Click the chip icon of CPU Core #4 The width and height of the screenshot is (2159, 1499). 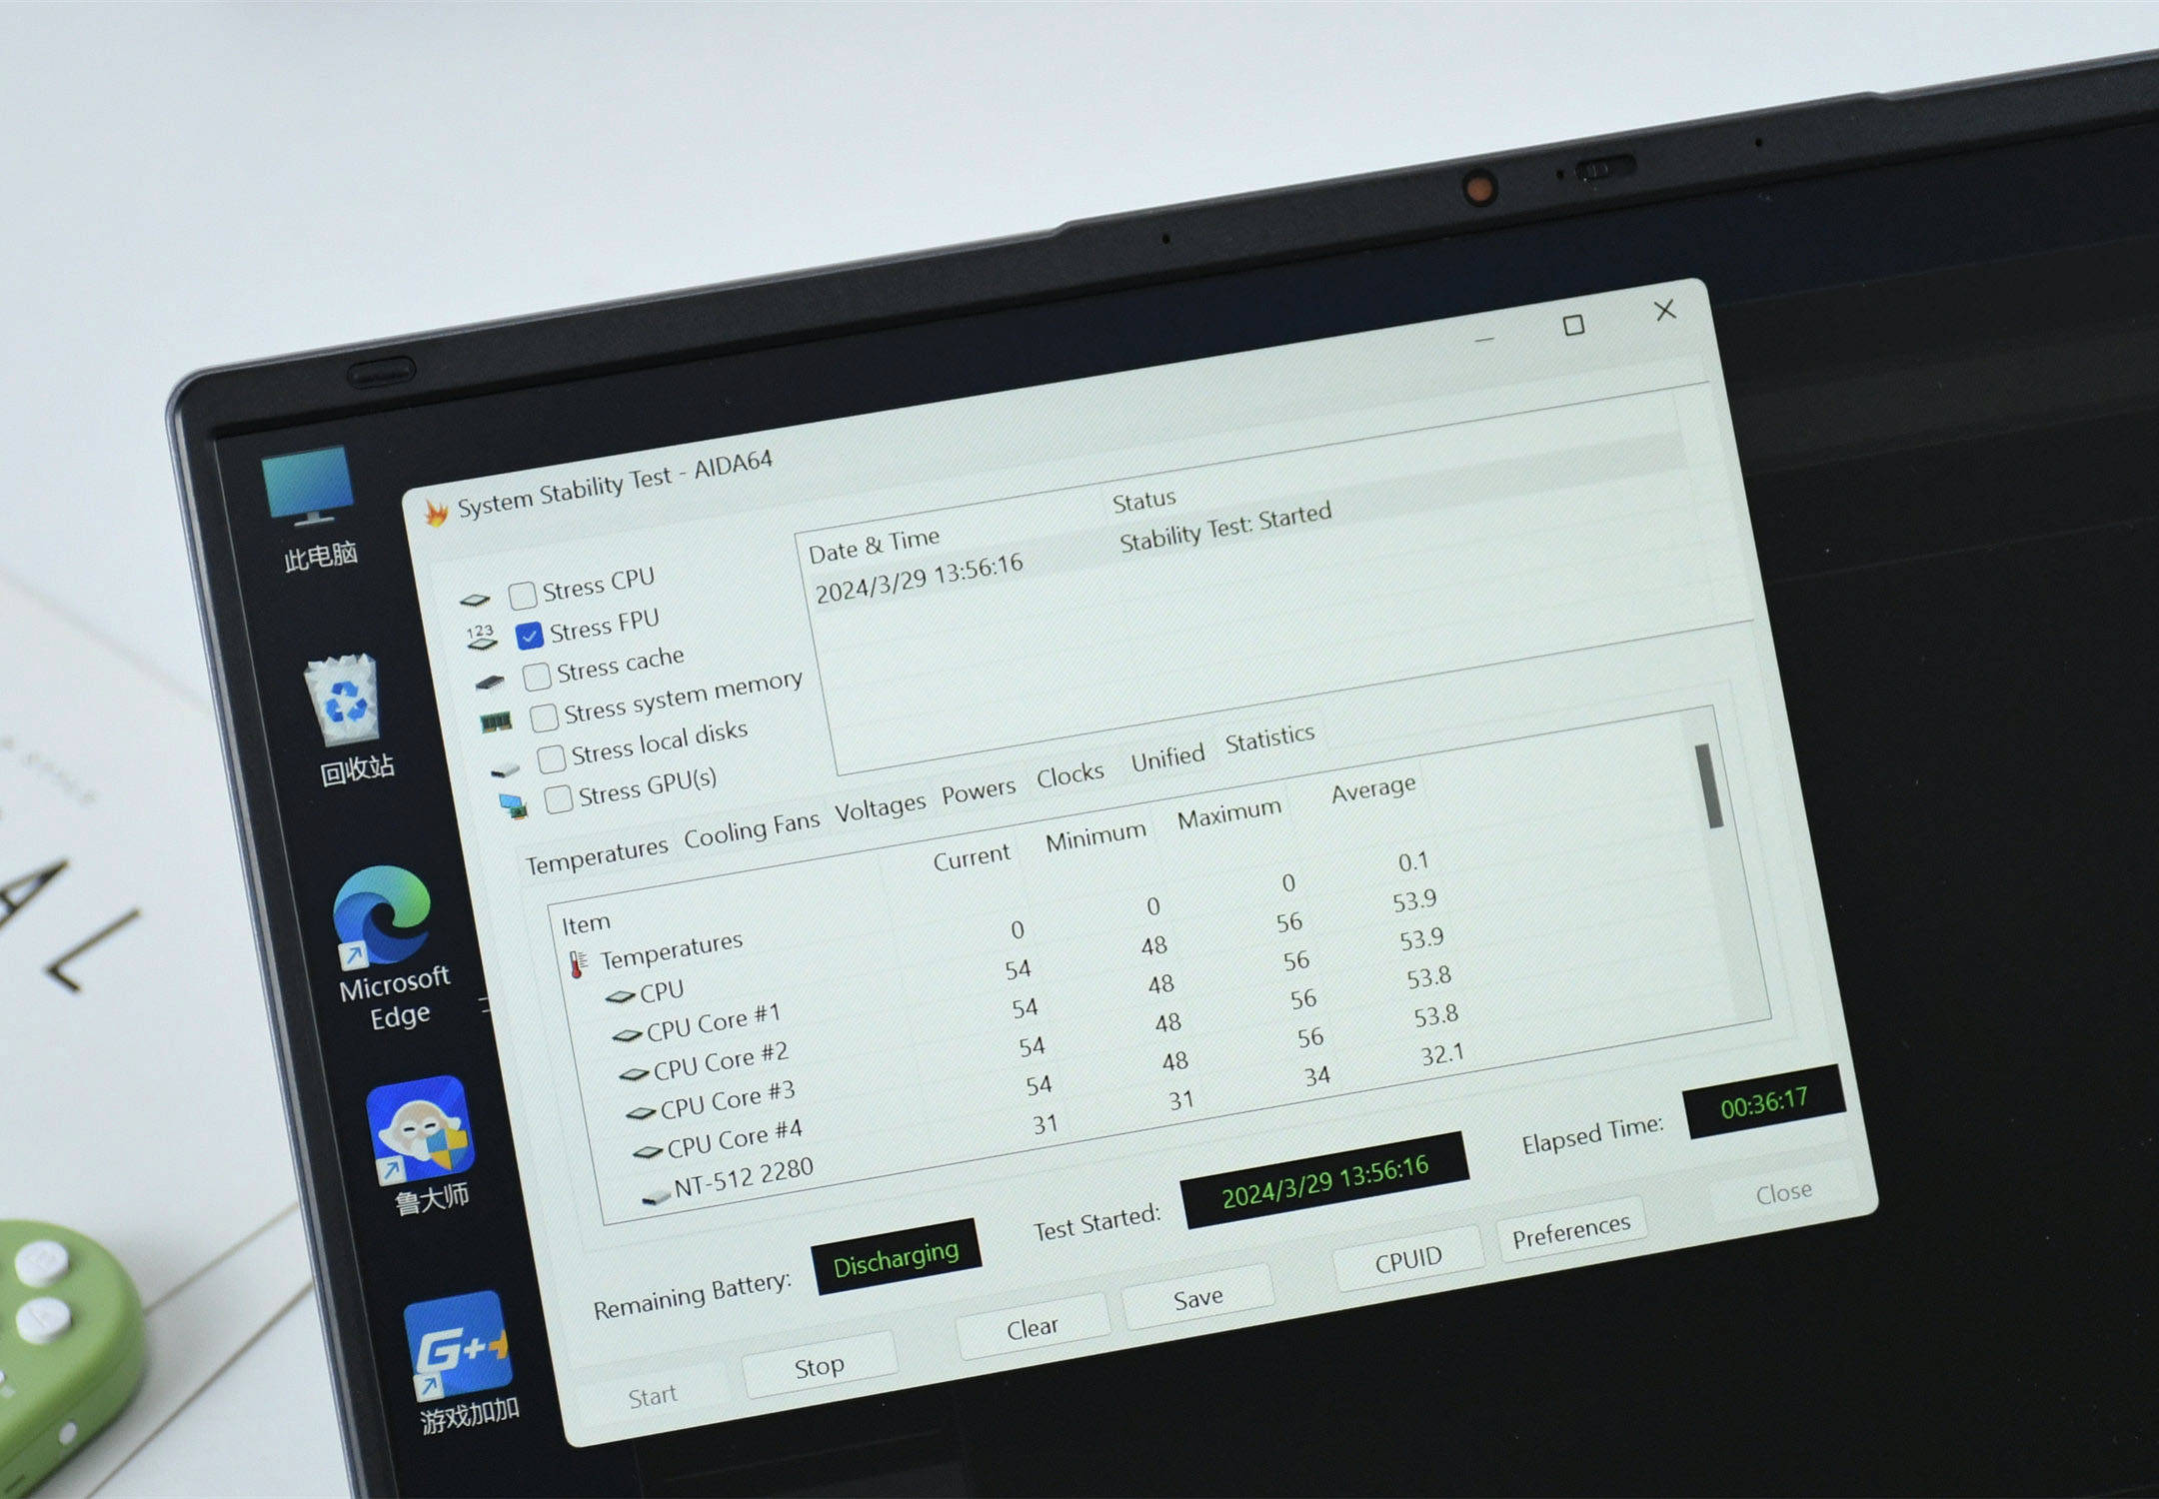648,1152
